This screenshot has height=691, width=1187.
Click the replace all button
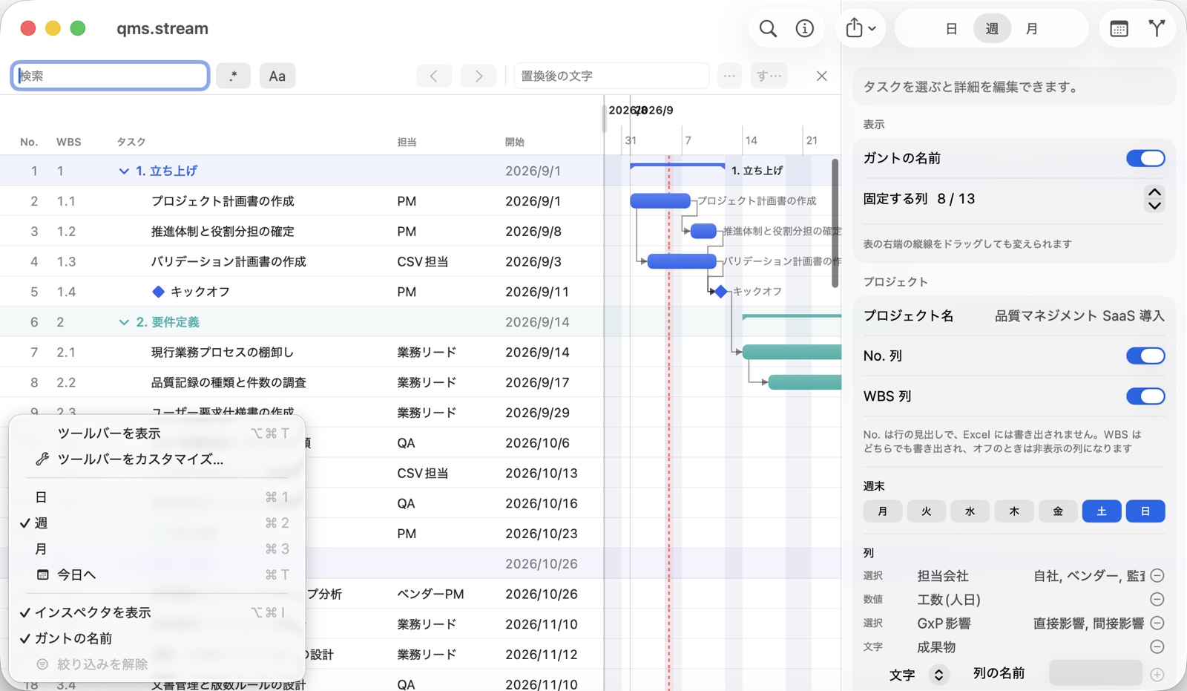(x=769, y=76)
